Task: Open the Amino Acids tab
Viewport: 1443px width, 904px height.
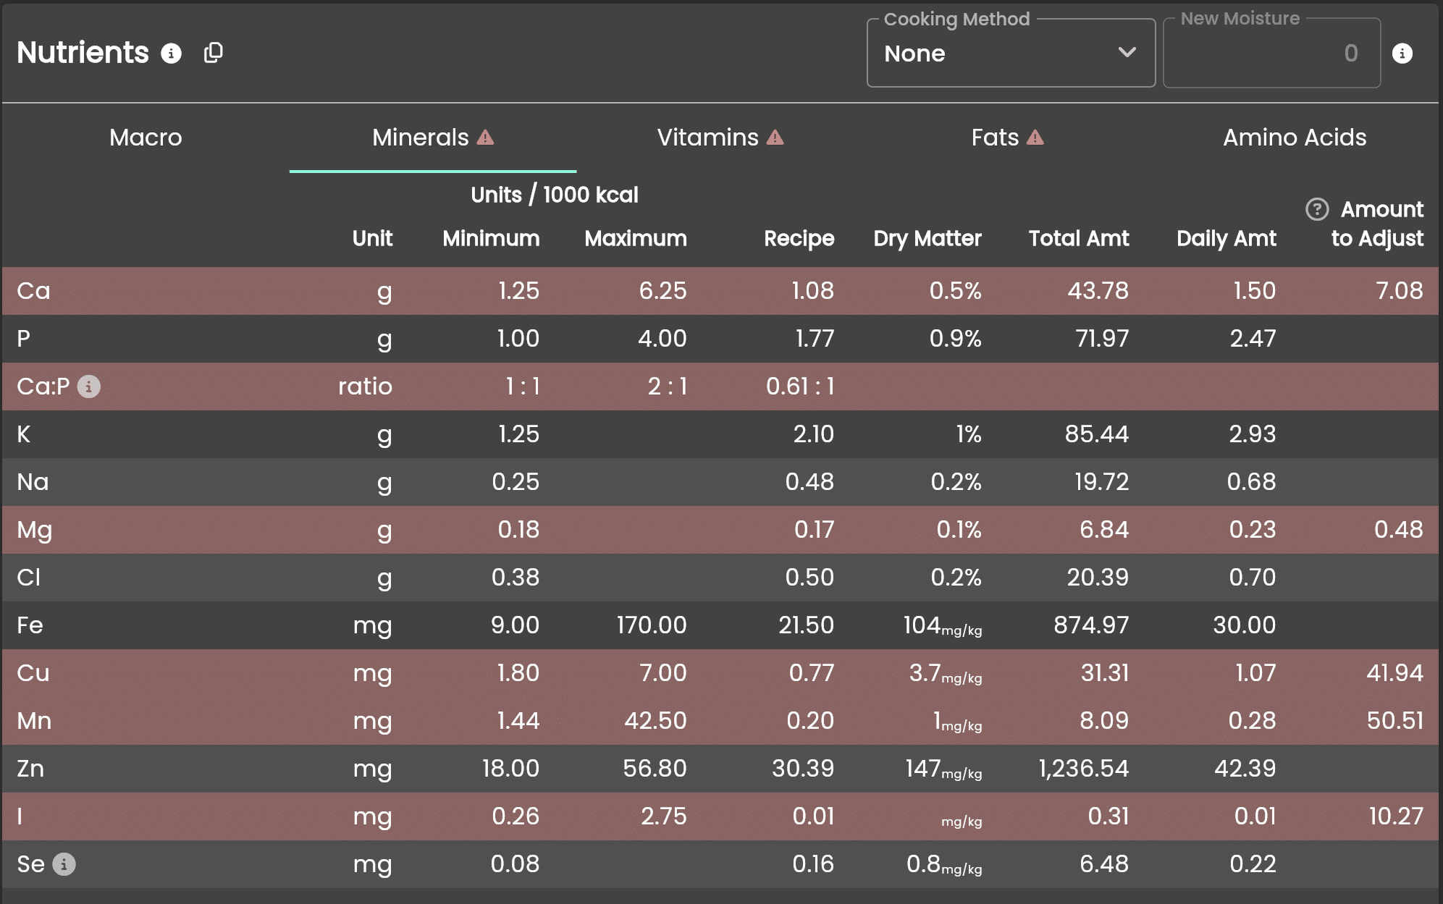Action: (1295, 138)
